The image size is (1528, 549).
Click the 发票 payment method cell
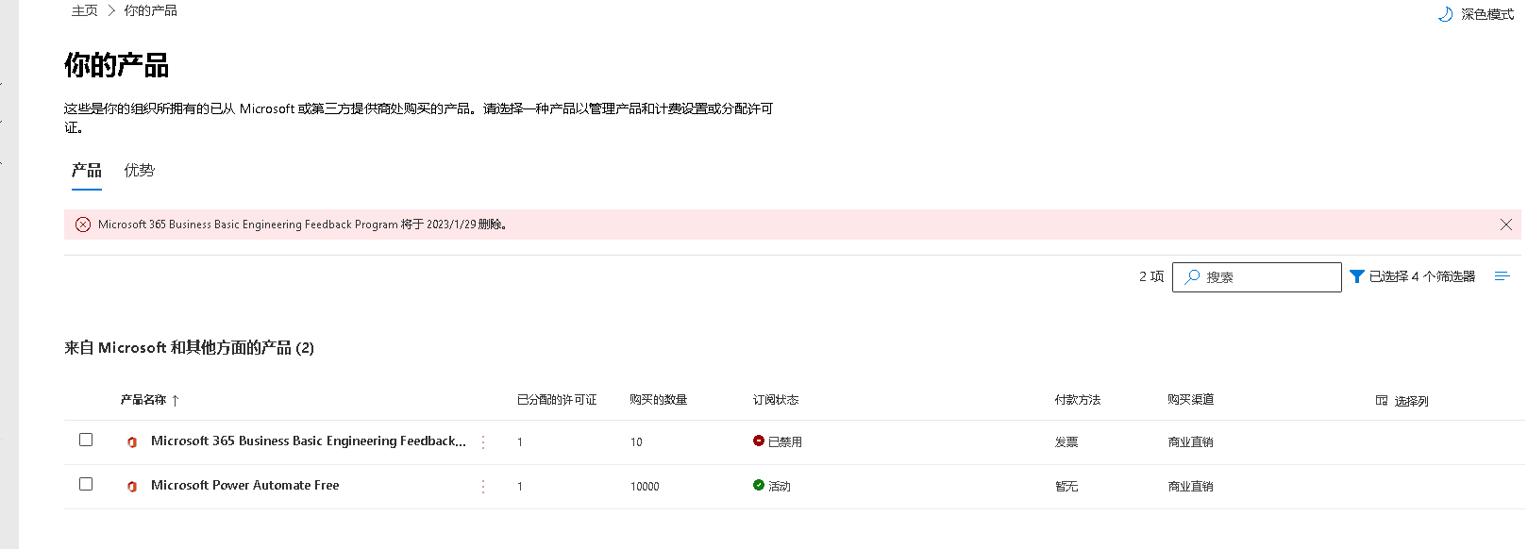pyautogui.click(x=1066, y=441)
